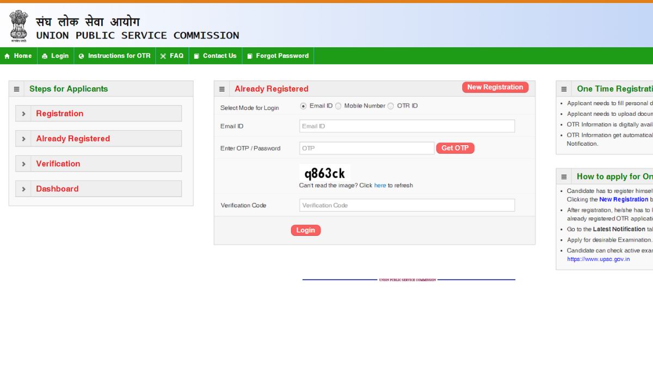Click inside the Email ID input field

pos(406,126)
